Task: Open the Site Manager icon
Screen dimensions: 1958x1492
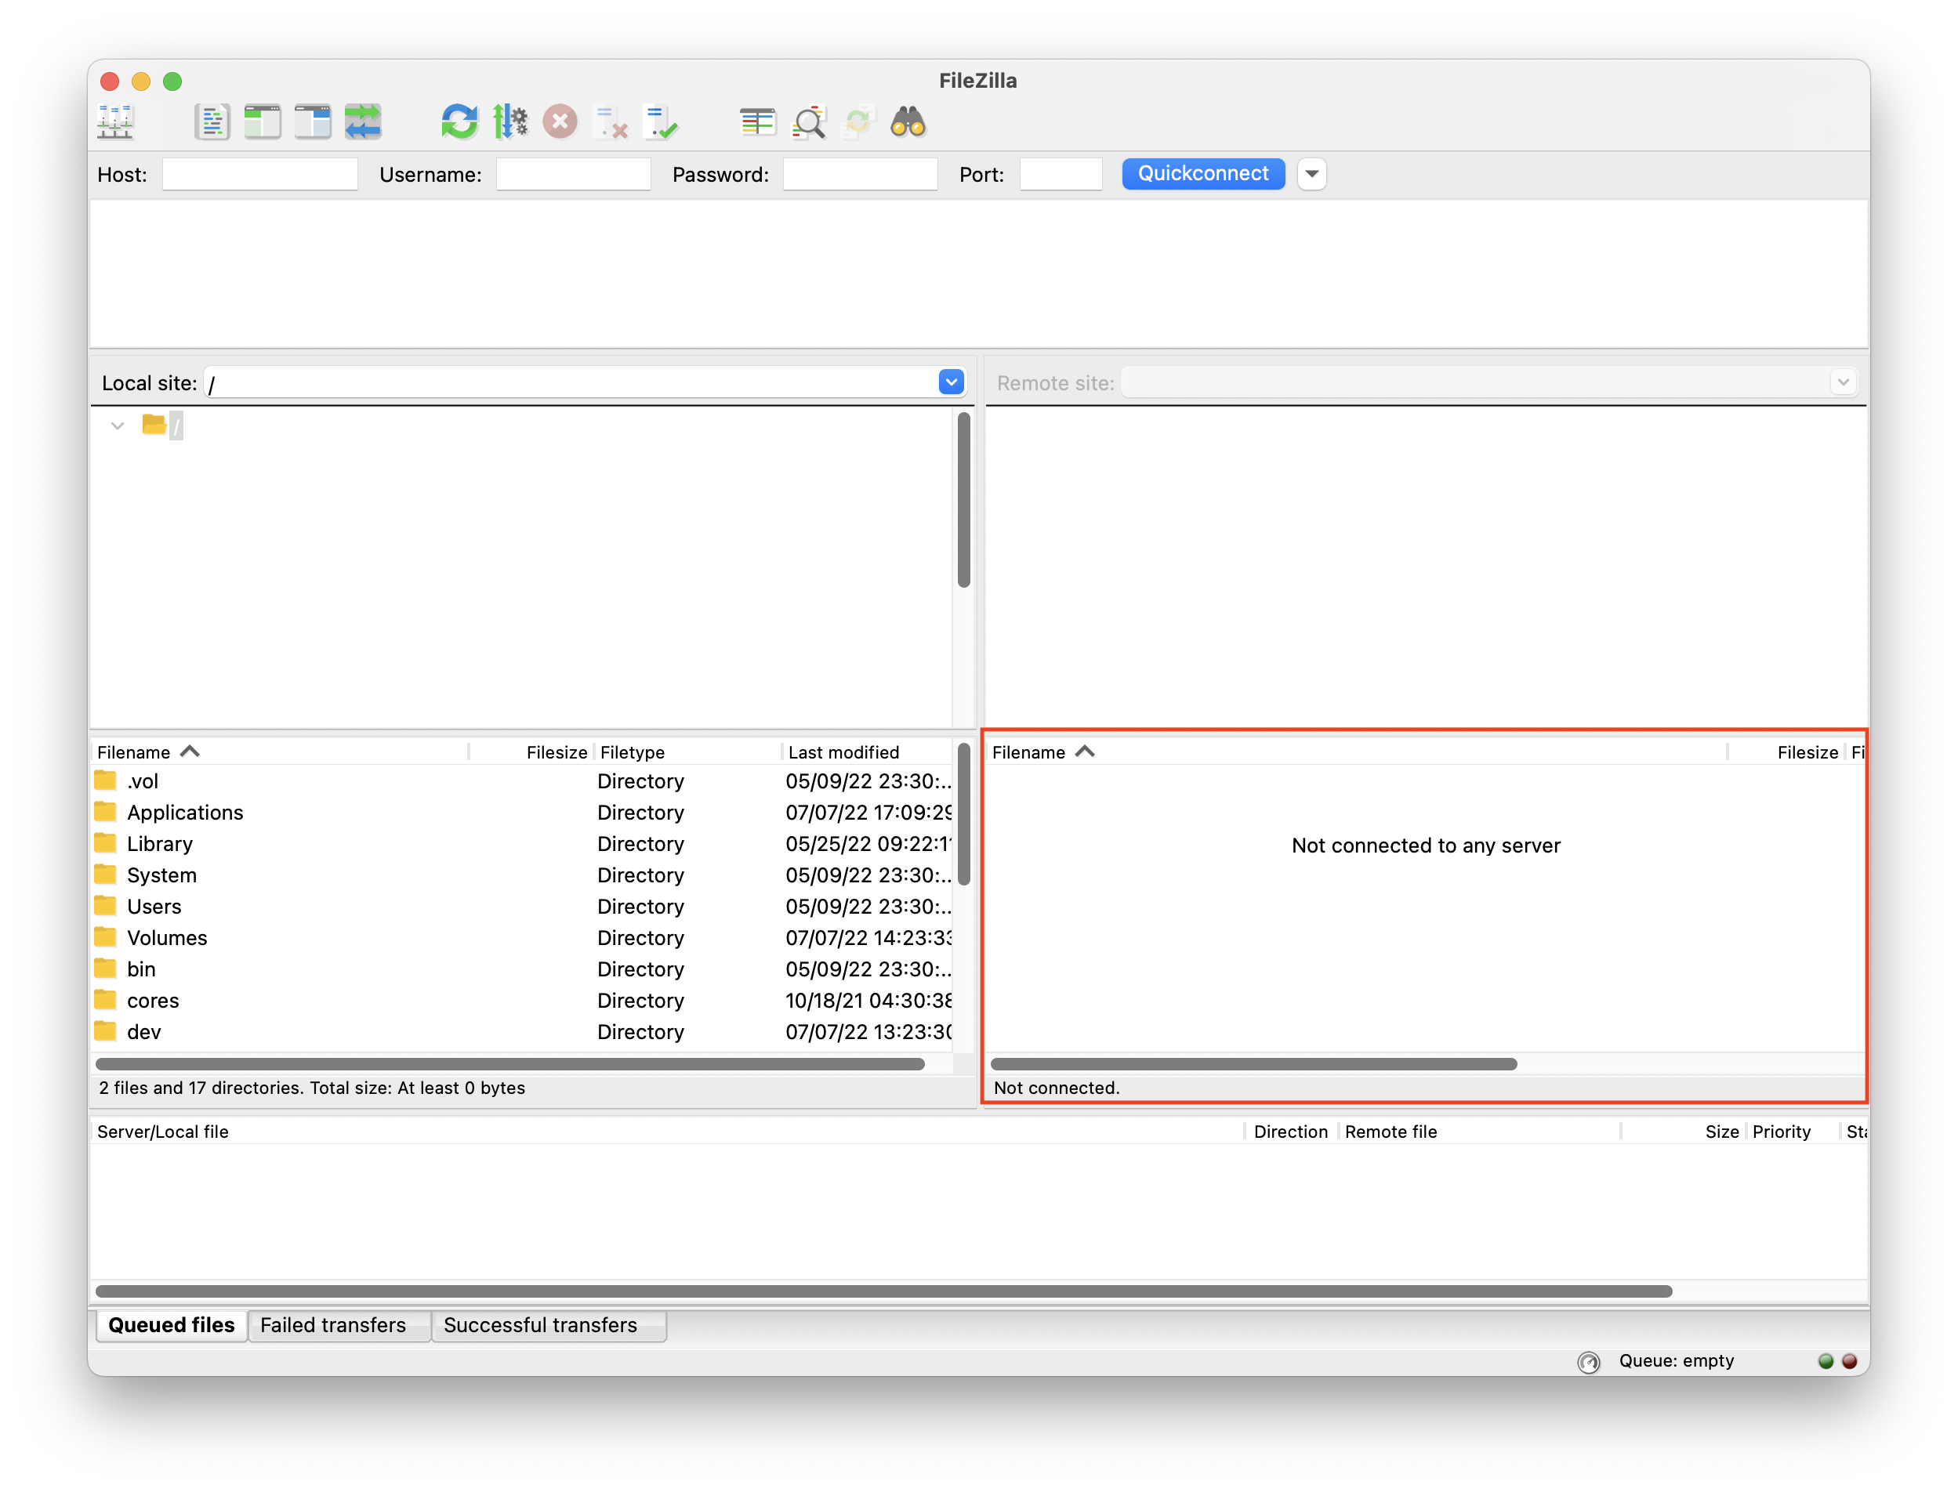Action: point(115,121)
